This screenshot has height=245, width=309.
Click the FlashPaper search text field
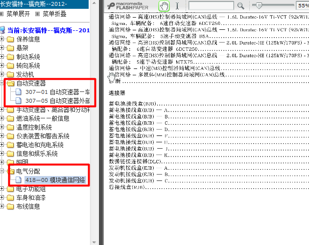211,5
